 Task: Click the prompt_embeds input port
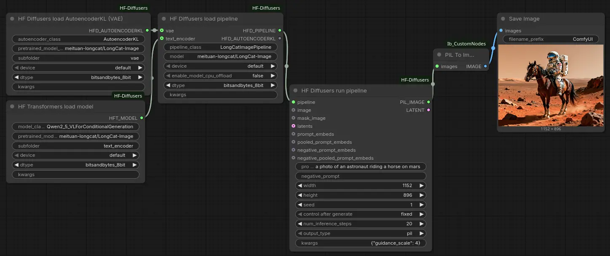(x=294, y=134)
